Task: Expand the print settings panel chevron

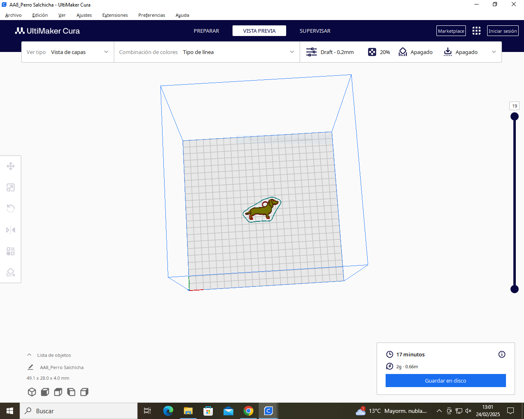Action: [494, 52]
